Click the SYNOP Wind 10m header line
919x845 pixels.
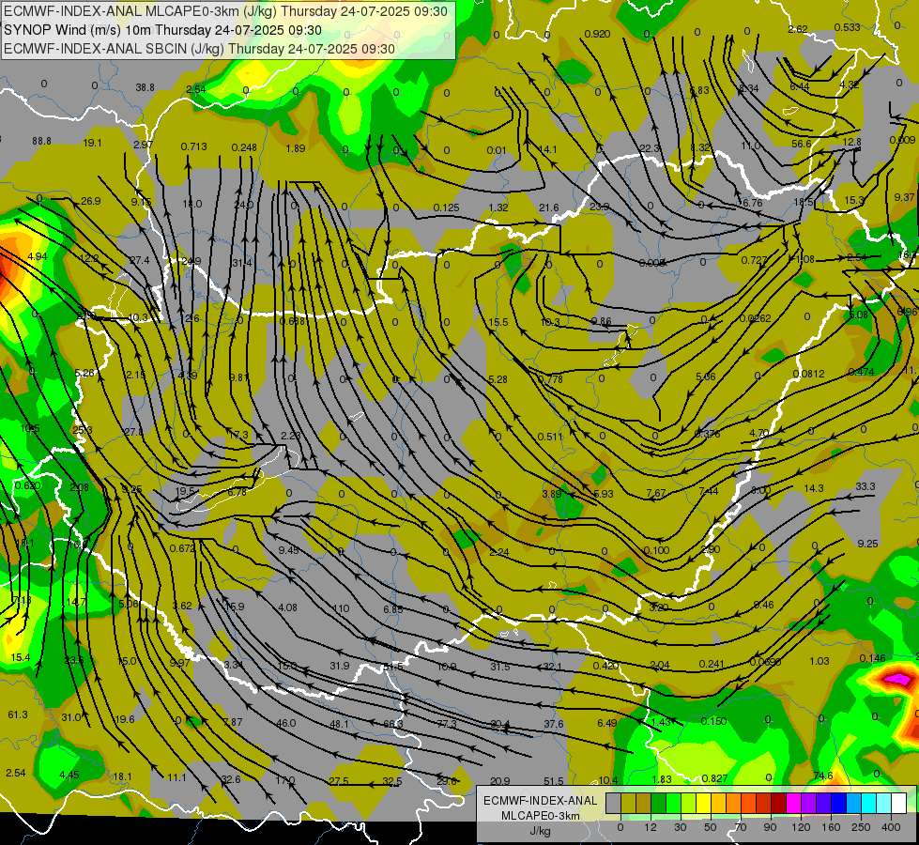[163, 30]
